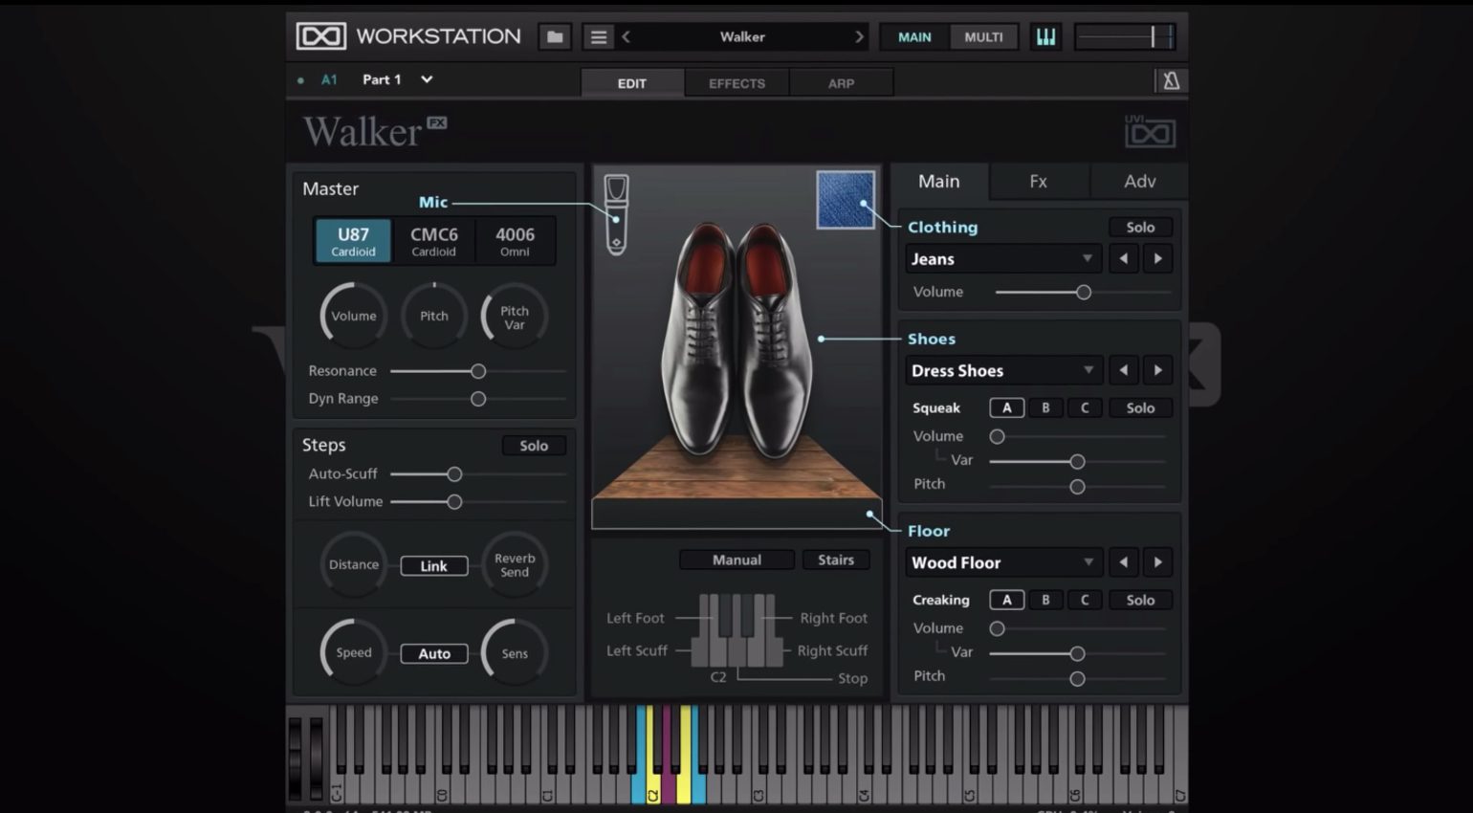The height and width of the screenshot is (813, 1473).
Task: Select the U87 Cardioid mic
Action: click(x=353, y=241)
